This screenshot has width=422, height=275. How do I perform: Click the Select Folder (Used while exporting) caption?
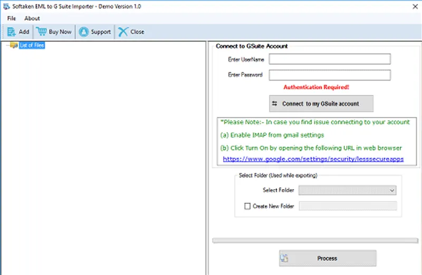(x=278, y=175)
